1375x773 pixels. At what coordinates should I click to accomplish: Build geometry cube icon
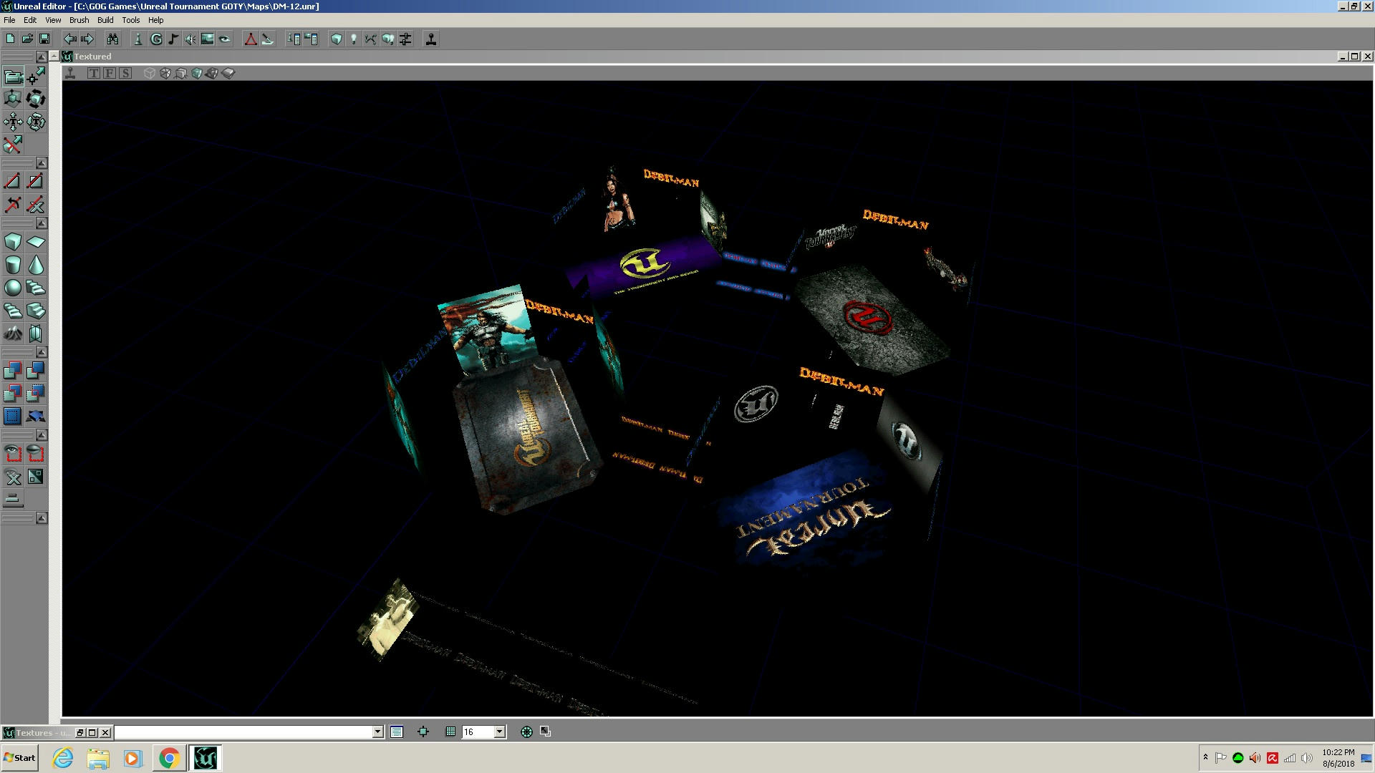click(337, 39)
